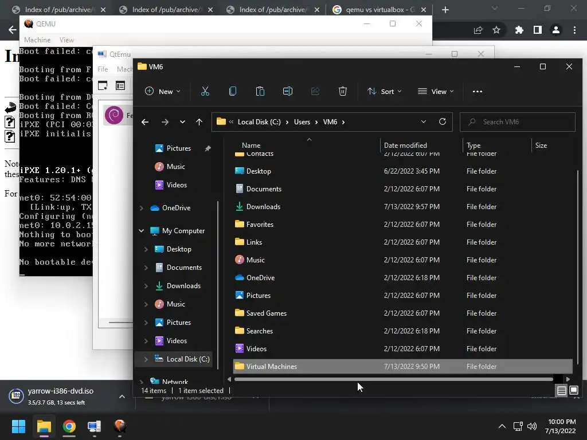Expand OneDrive in navigation pane
The height and width of the screenshot is (440, 587).
[x=142, y=208]
